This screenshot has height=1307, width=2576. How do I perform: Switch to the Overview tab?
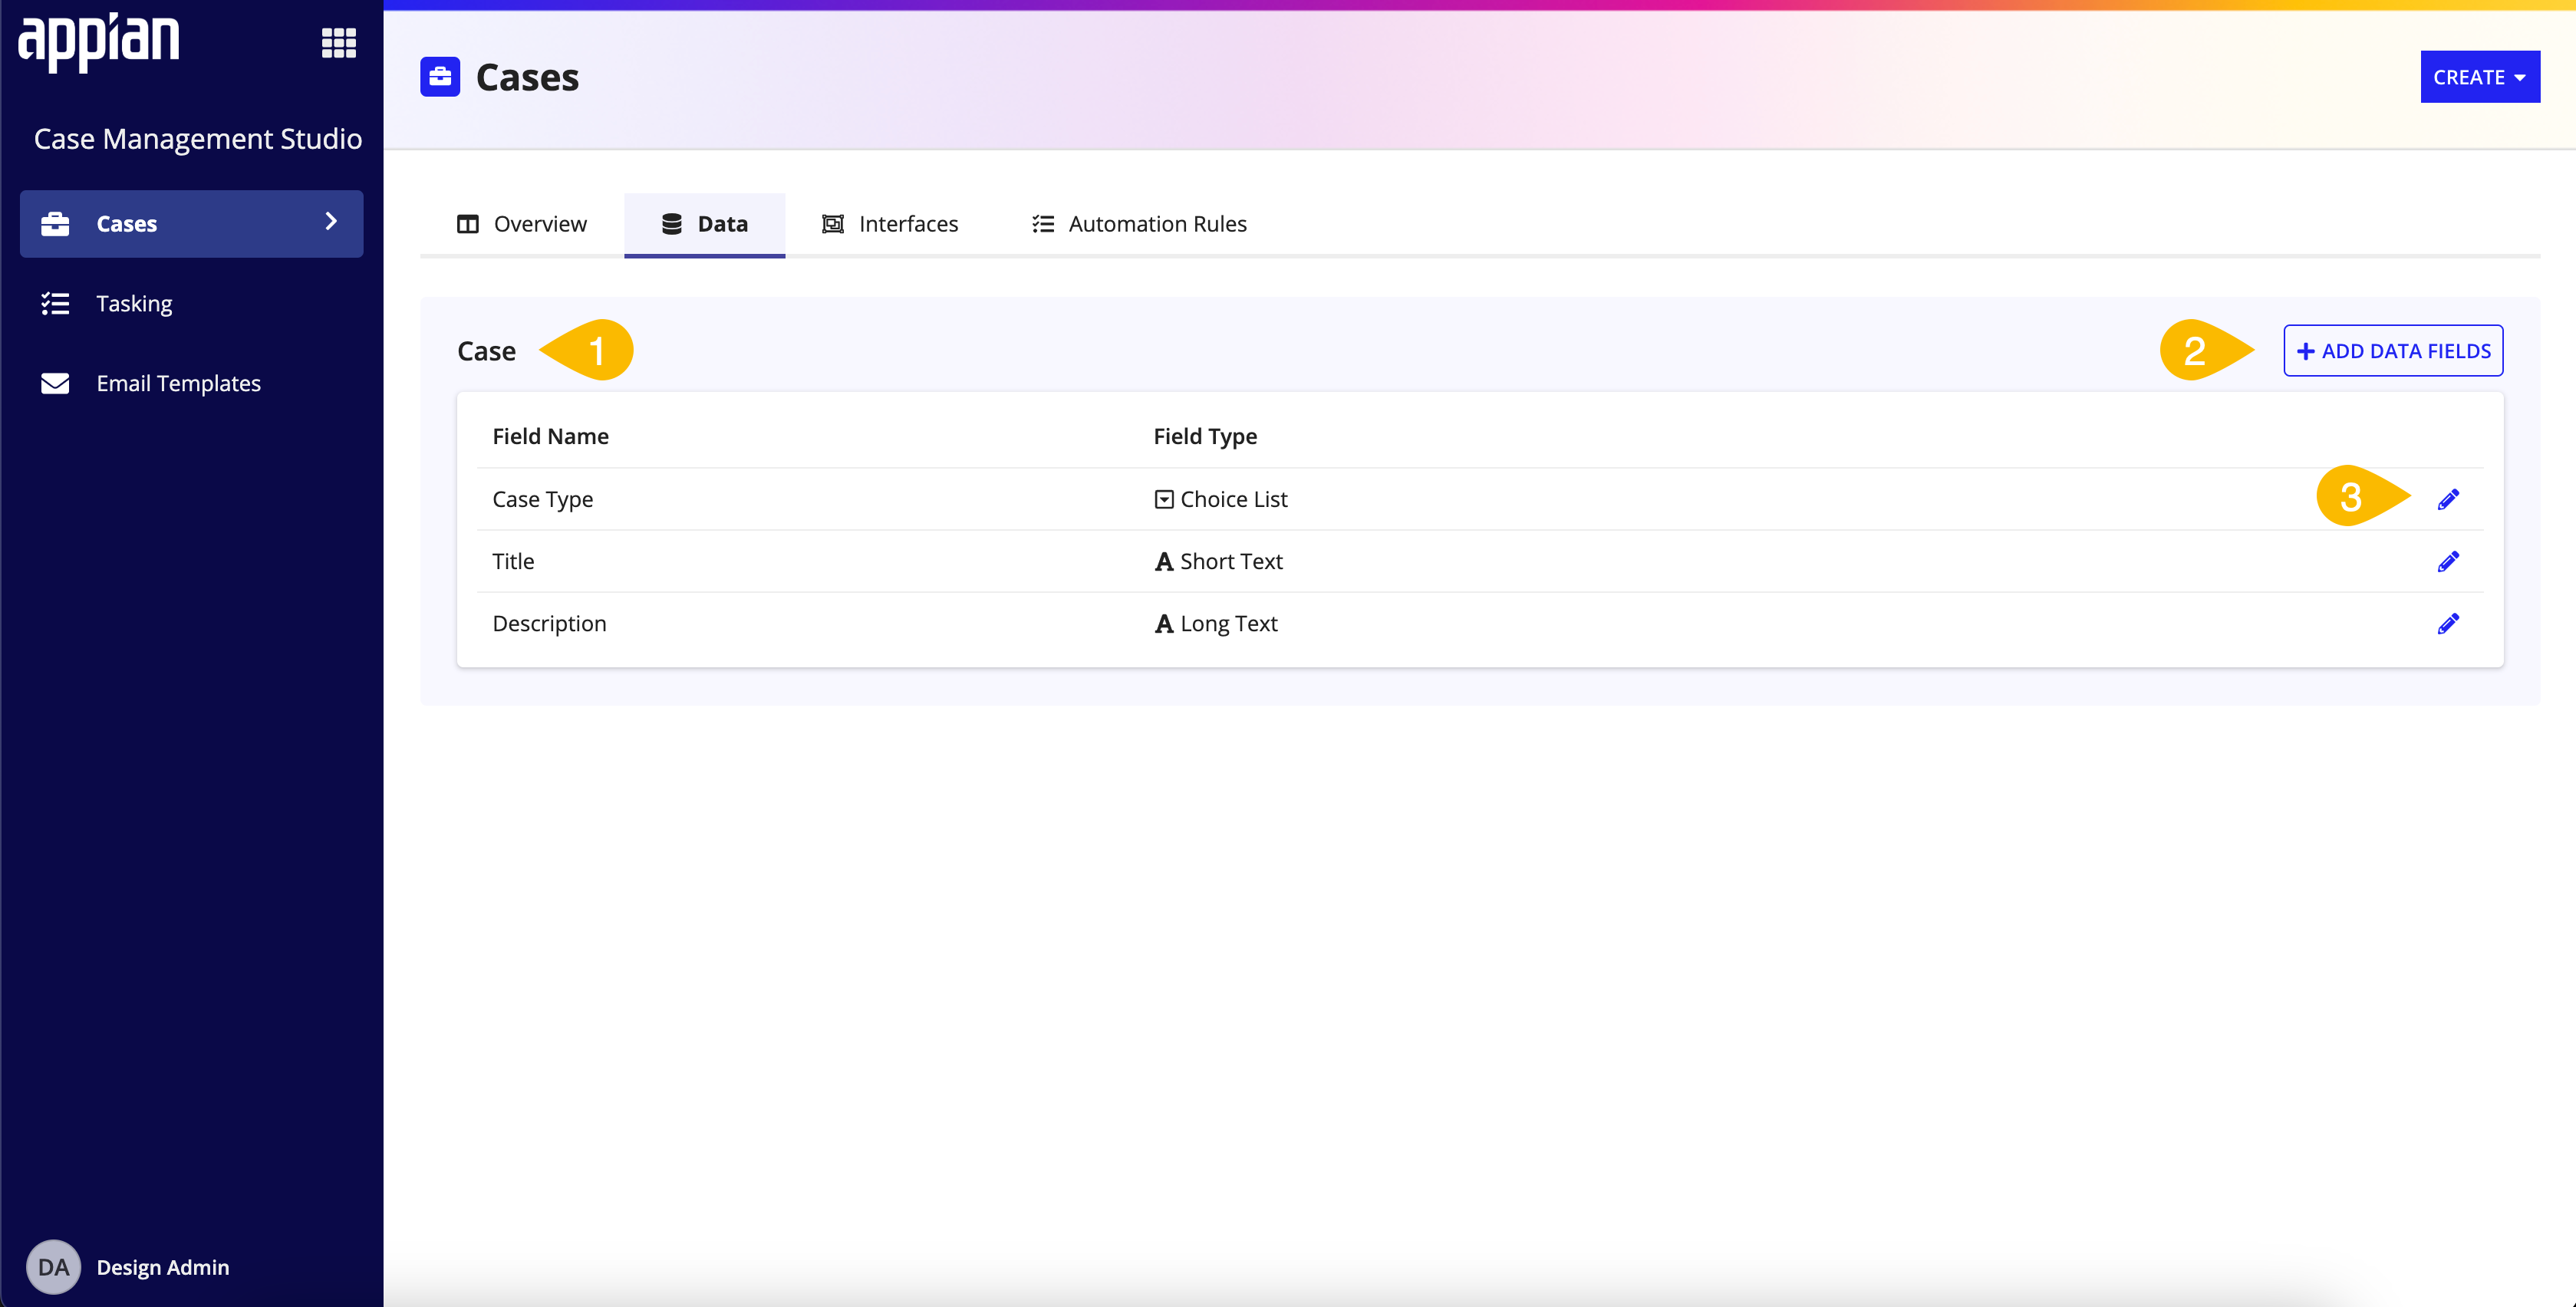point(521,224)
